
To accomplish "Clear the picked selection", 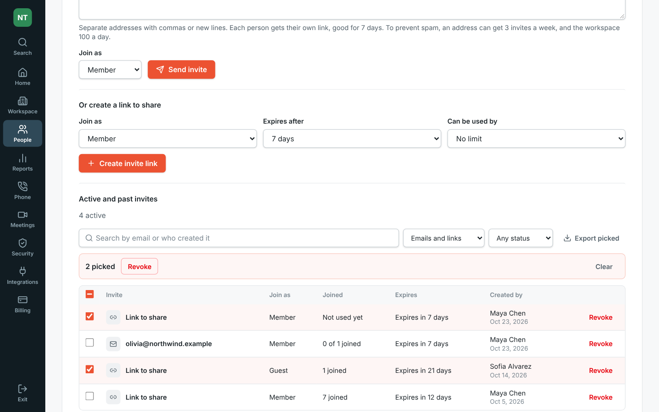I will click(x=604, y=267).
